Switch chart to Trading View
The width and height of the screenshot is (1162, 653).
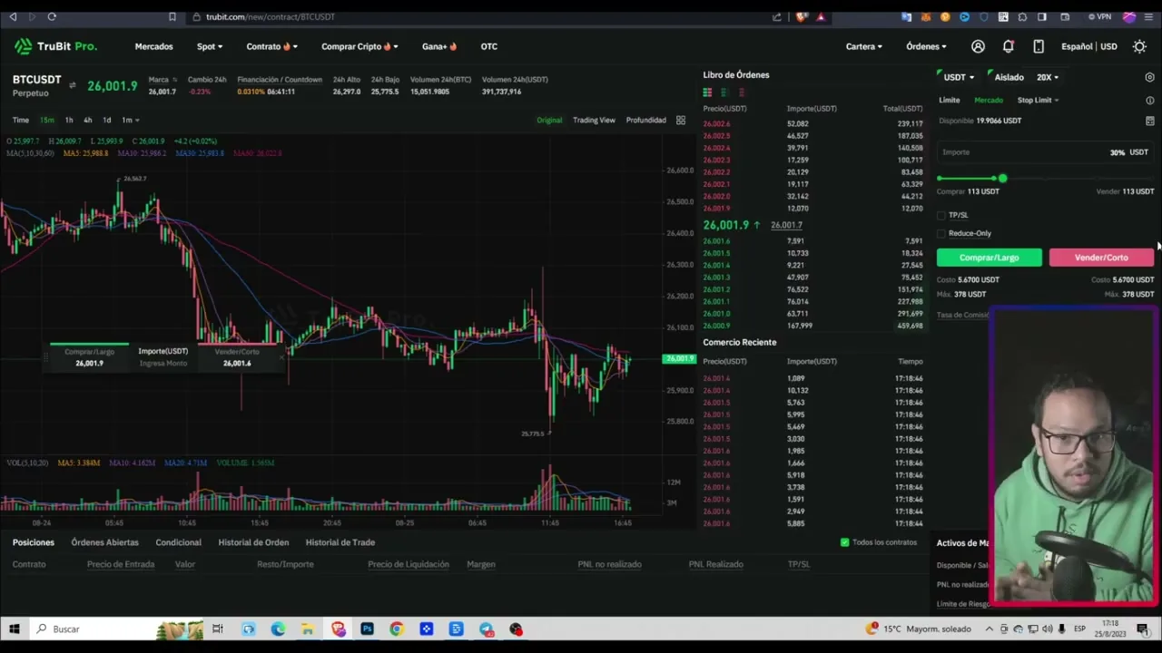pos(594,120)
